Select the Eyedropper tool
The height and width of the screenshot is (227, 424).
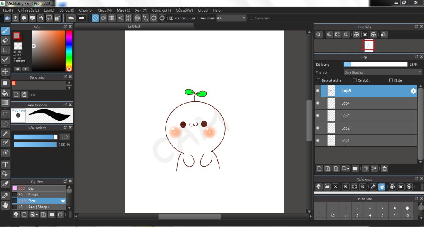(5, 196)
